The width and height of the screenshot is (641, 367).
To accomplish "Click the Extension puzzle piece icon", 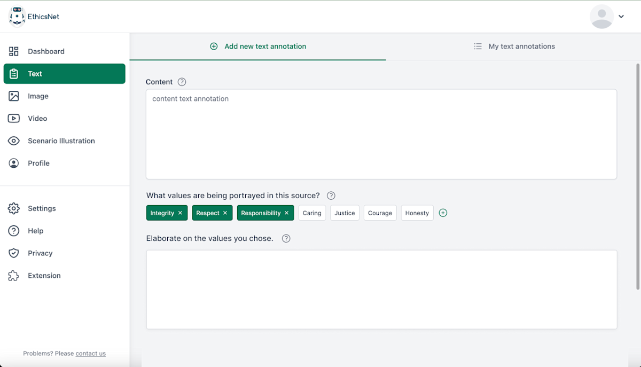I will (x=14, y=276).
